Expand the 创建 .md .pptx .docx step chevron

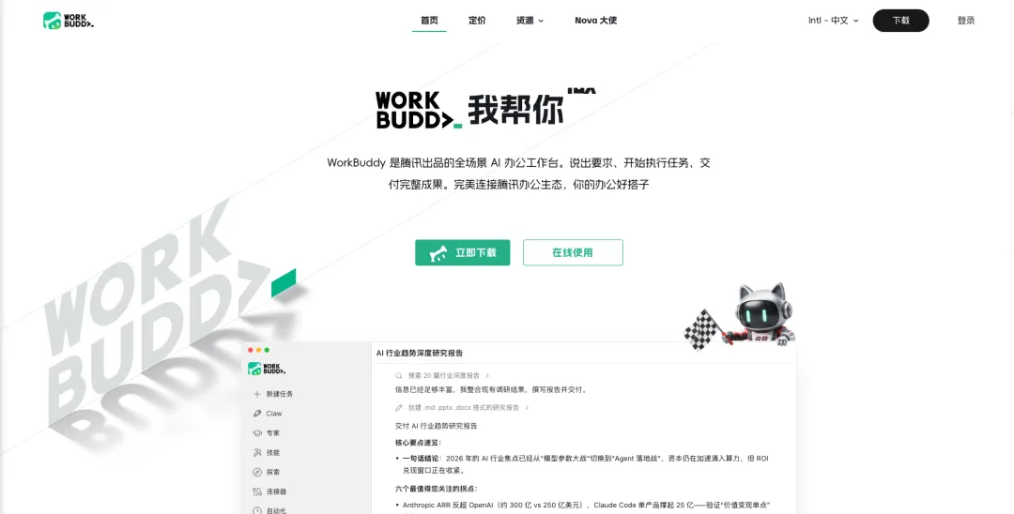(x=527, y=407)
